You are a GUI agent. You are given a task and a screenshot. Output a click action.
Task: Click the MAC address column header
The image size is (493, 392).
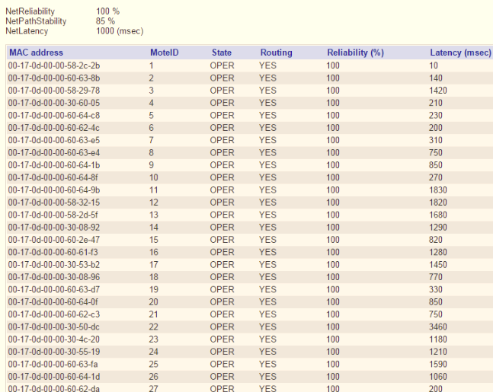pos(34,53)
